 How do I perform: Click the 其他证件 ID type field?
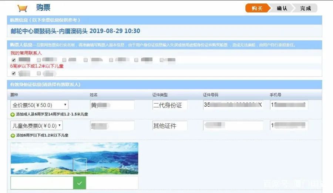click(169, 126)
